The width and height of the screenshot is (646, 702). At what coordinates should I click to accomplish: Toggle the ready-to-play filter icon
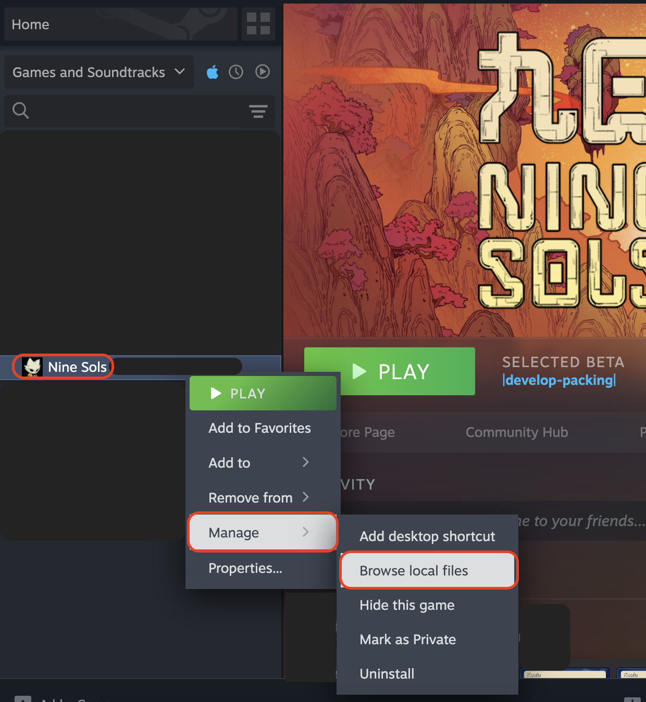[263, 72]
